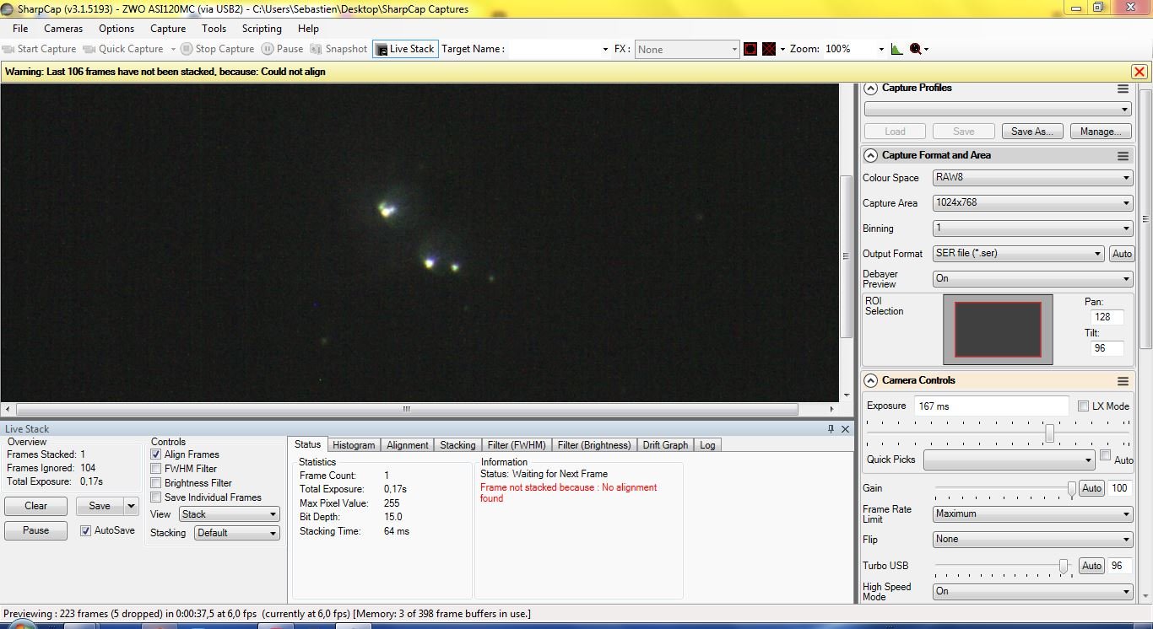Viewport: 1153px width, 629px height.
Task: Tick the Auto checkbox beside Quick Picks
Action: pos(1105,456)
